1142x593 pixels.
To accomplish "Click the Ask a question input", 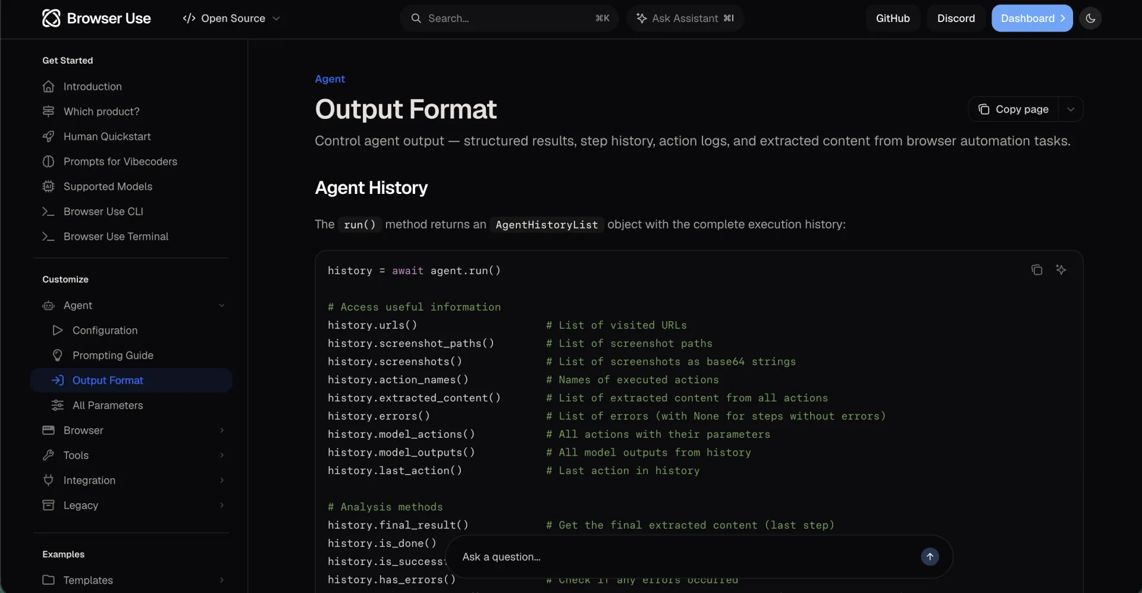I will click(x=687, y=557).
